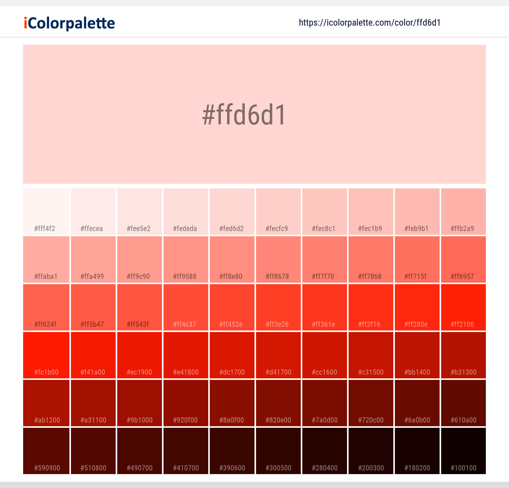Select the #ff8678 swatch
The width and height of the screenshot is (509, 488).
click(278, 259)
